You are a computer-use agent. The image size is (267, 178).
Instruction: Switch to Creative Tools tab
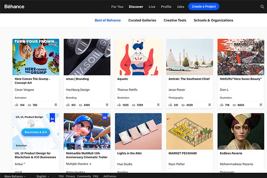pos(175,20)
